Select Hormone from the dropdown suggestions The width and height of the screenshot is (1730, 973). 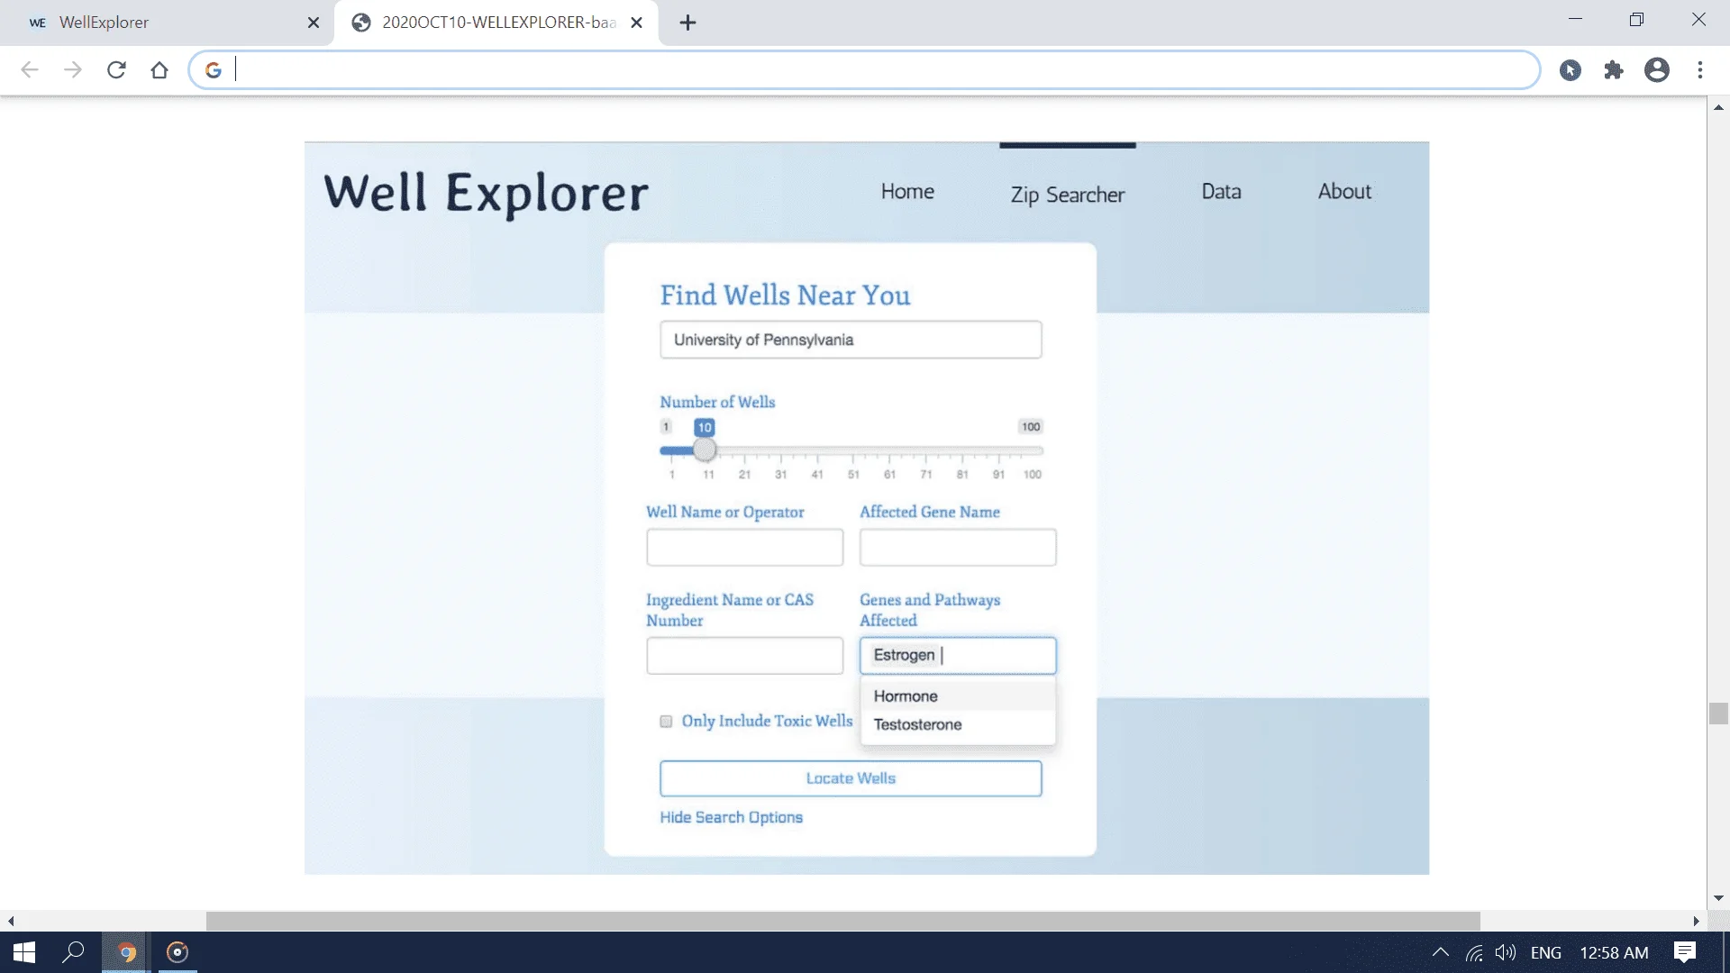(906, 695)
